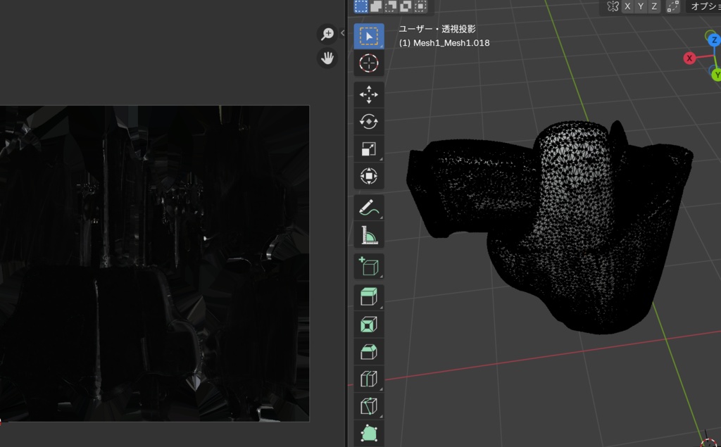Toggle Z axis mirror
721x447 pixels.
pos(654,6)
